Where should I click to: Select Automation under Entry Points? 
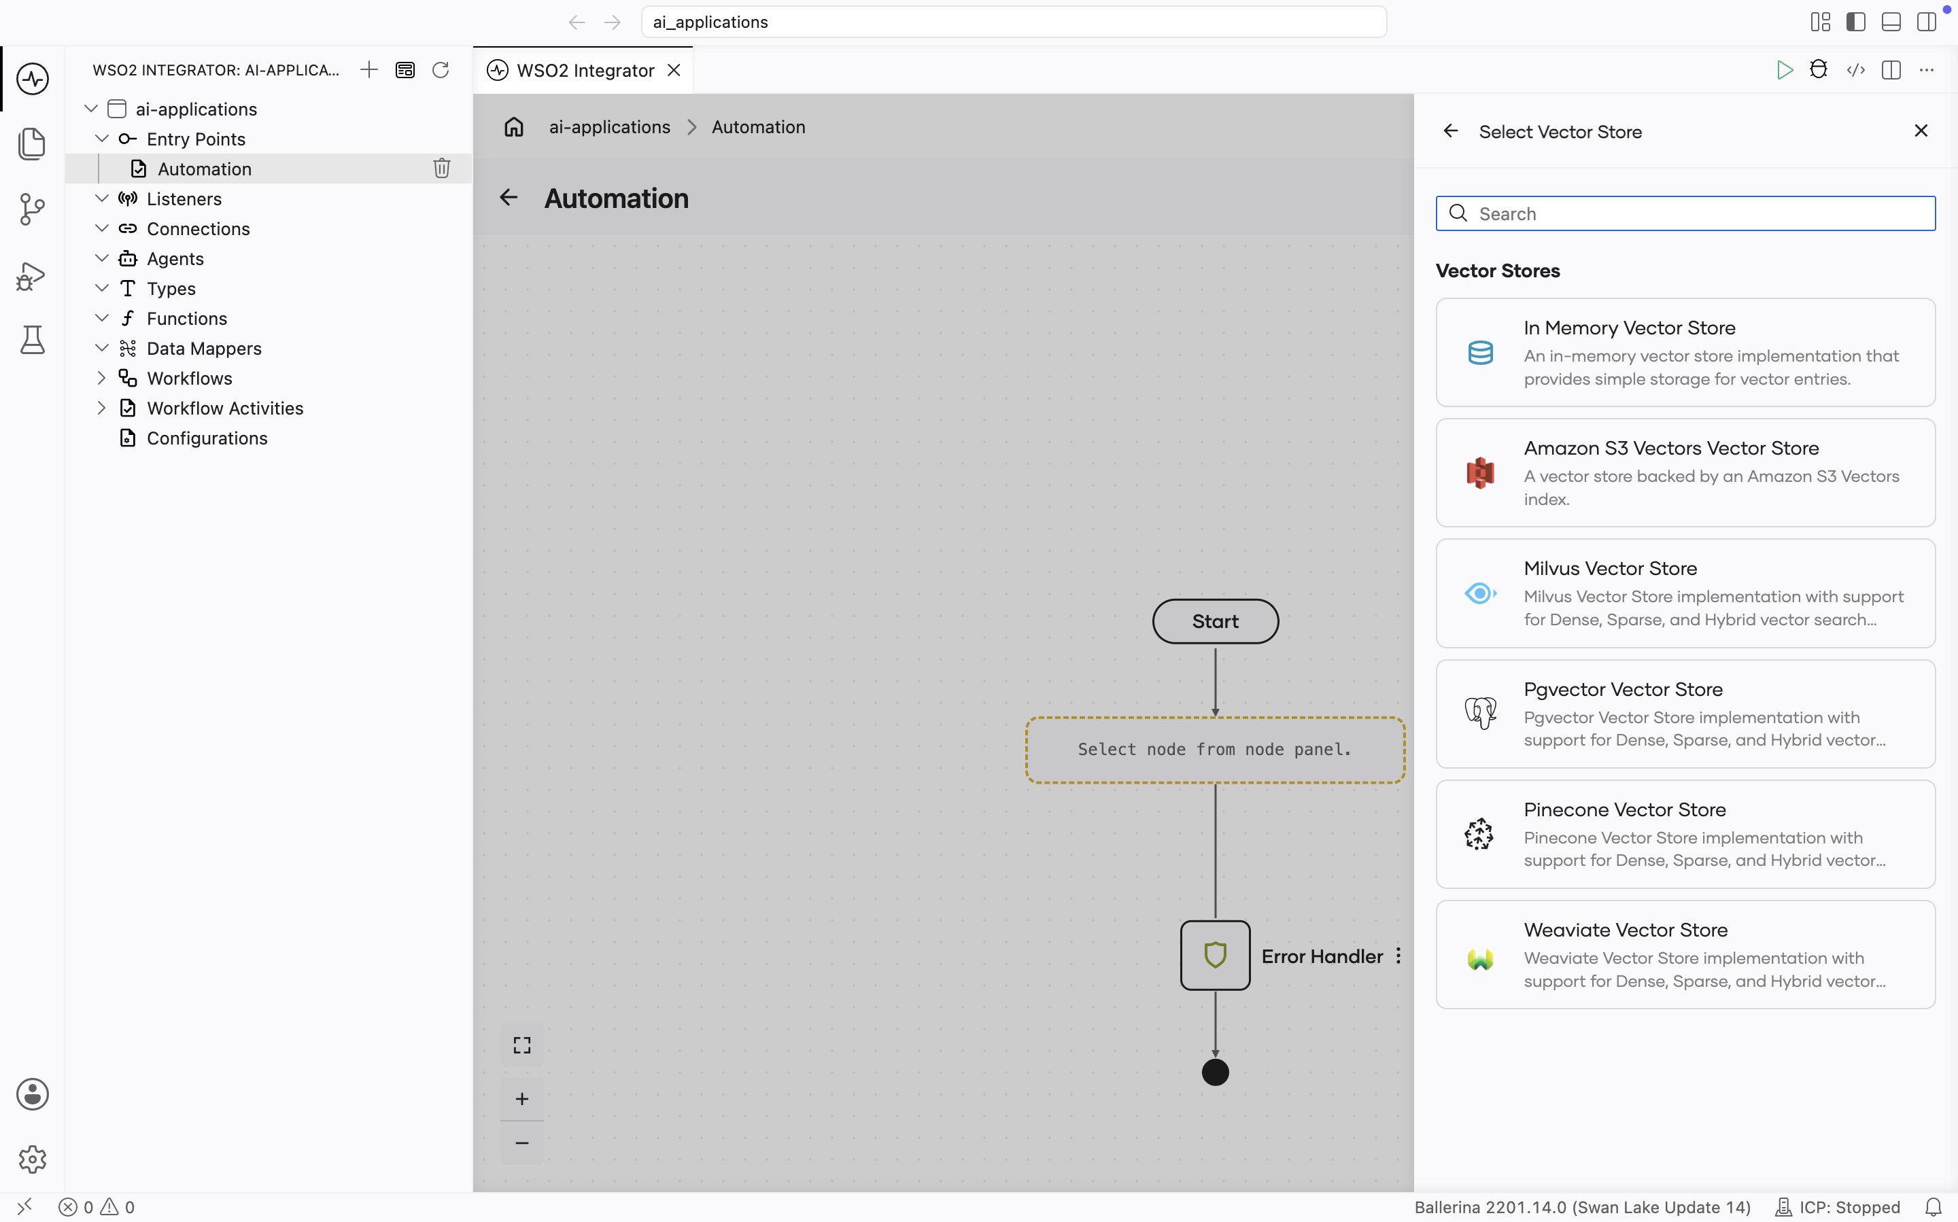click(x=205, y=169)
